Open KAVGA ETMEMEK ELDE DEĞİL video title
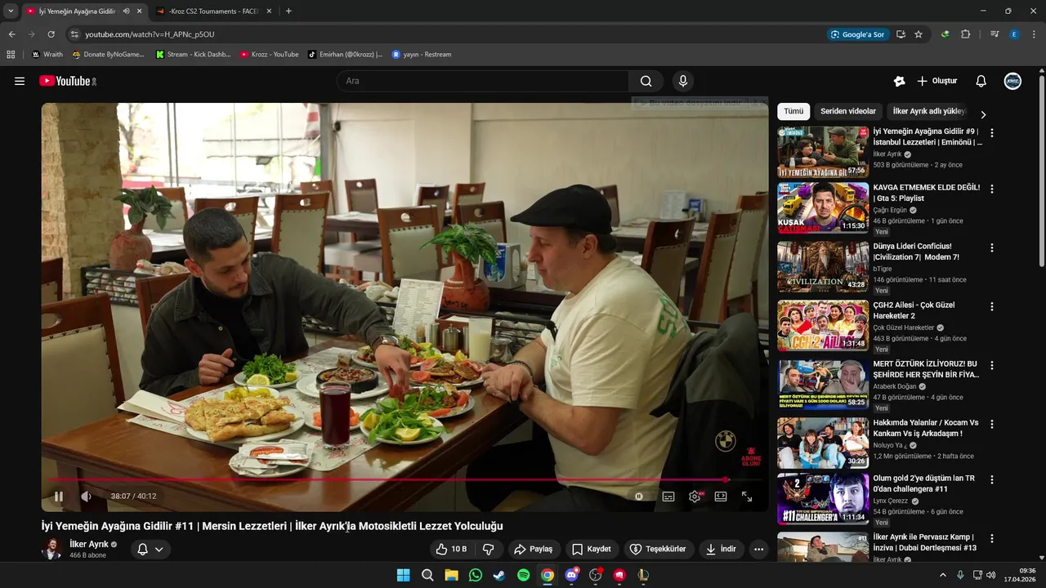1046x588 pixels. [926, 193]
